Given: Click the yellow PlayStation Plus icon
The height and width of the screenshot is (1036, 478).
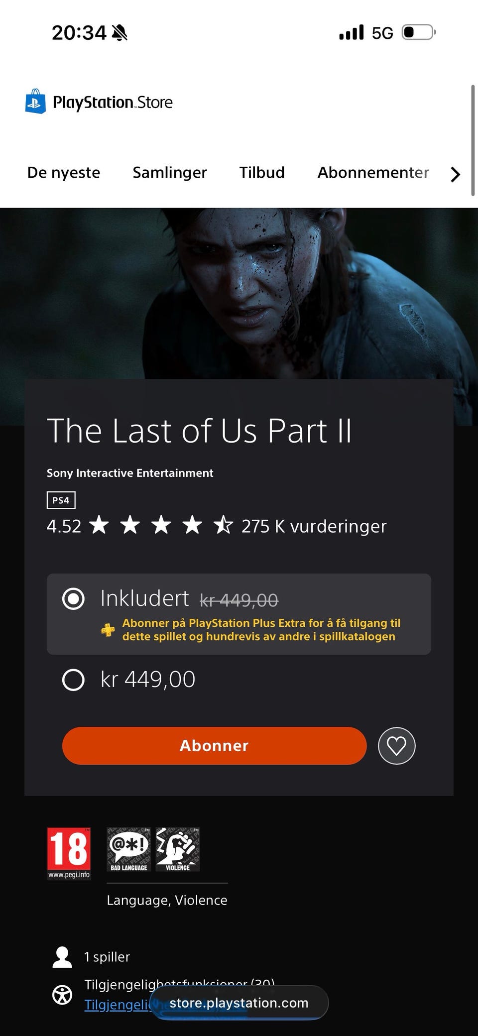Looking at the screenshot, I should (x=108, y=630).
